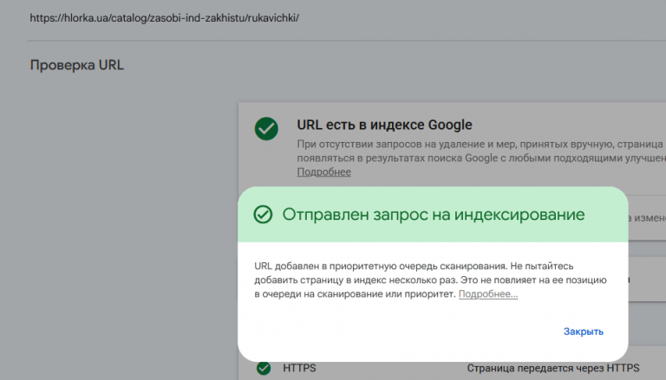This screenshot has width=666, height=380.
Task: Click the green check icon next to HTTPS
Action: click(264, 368)
